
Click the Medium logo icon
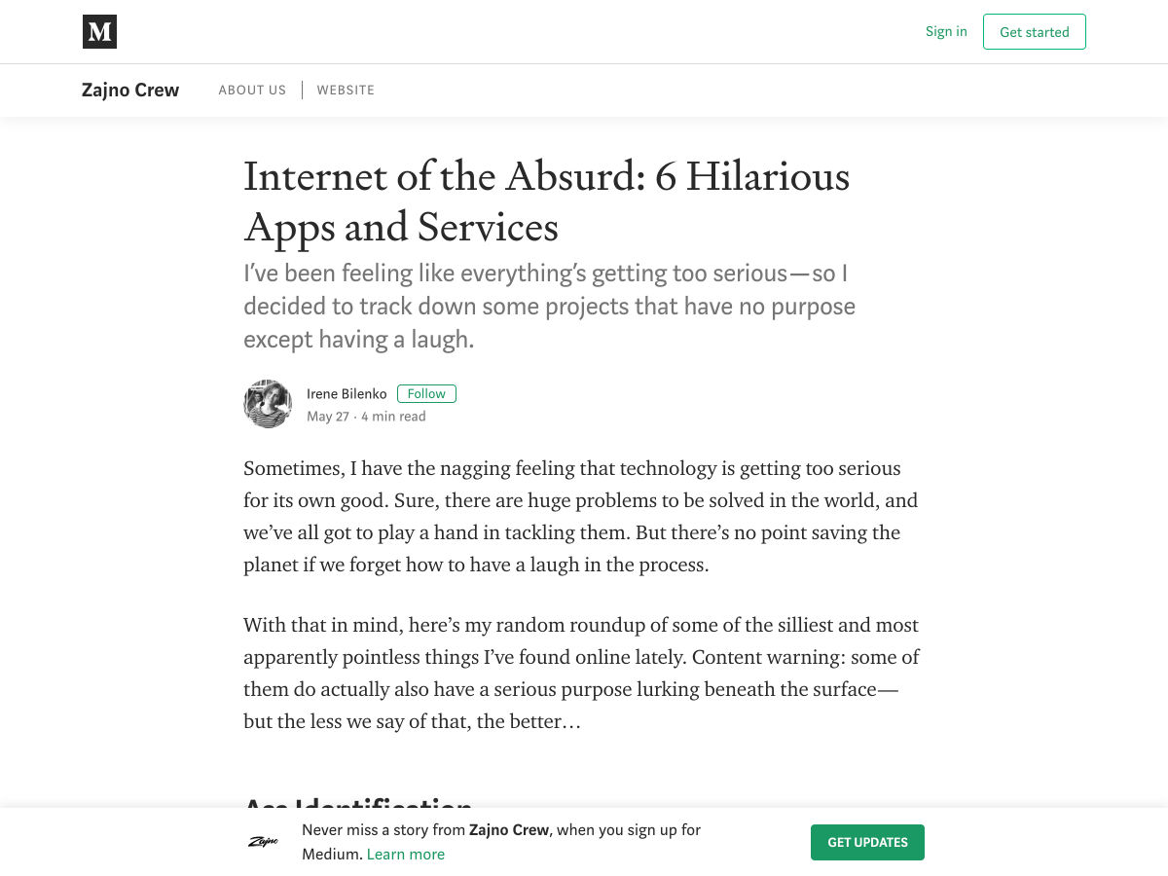click(99, 32)
